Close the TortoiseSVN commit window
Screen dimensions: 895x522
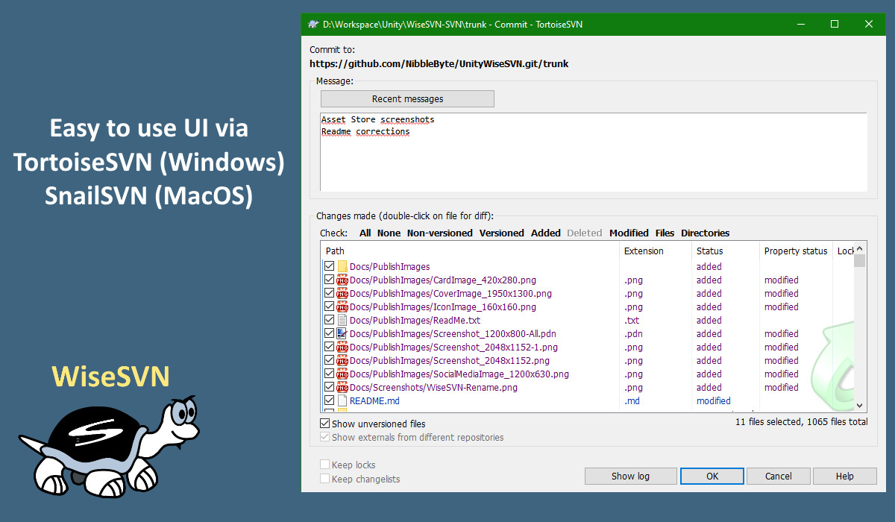pyautogui.click(x=869, y=24)
